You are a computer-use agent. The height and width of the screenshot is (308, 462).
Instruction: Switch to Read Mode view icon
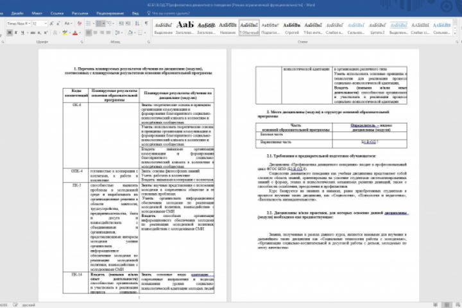coord(435,305)
